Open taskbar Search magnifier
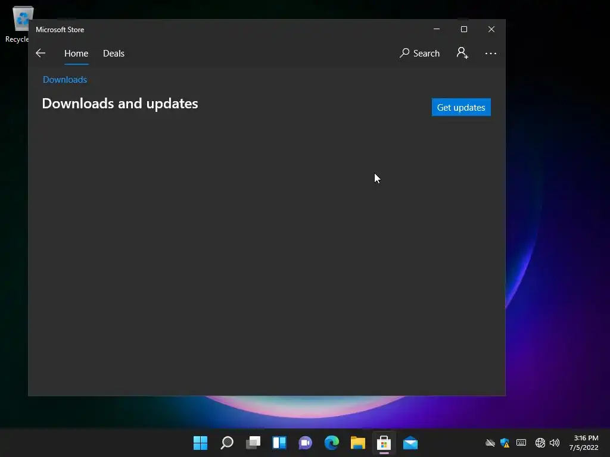This screenshot has width=610, height=457. [227, 443]
